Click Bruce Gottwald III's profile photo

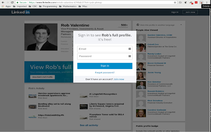click(141, 66)
